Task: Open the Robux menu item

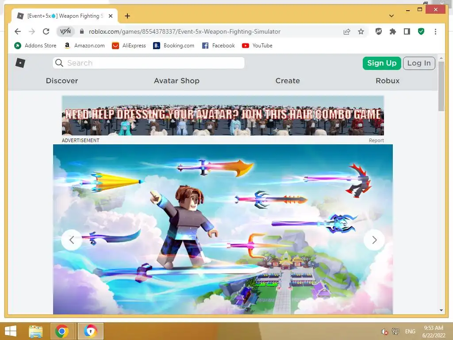Action: click(x=388, y=81)
